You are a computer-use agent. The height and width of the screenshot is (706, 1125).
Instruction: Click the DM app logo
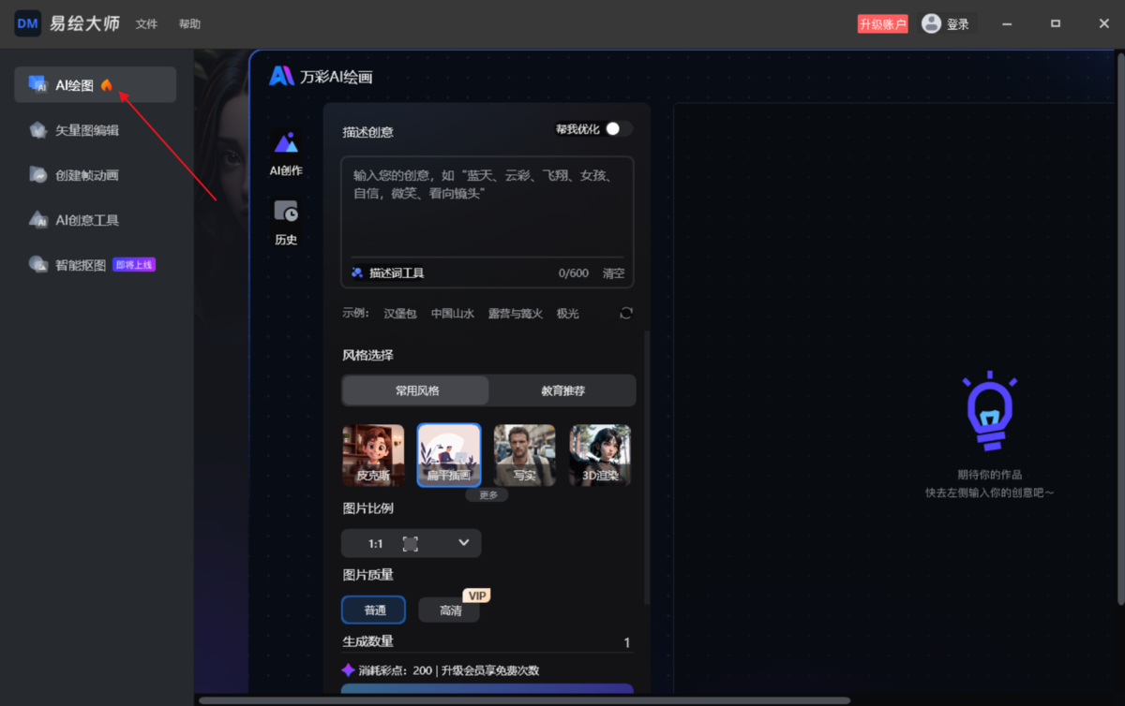click(x=27, y=23)
